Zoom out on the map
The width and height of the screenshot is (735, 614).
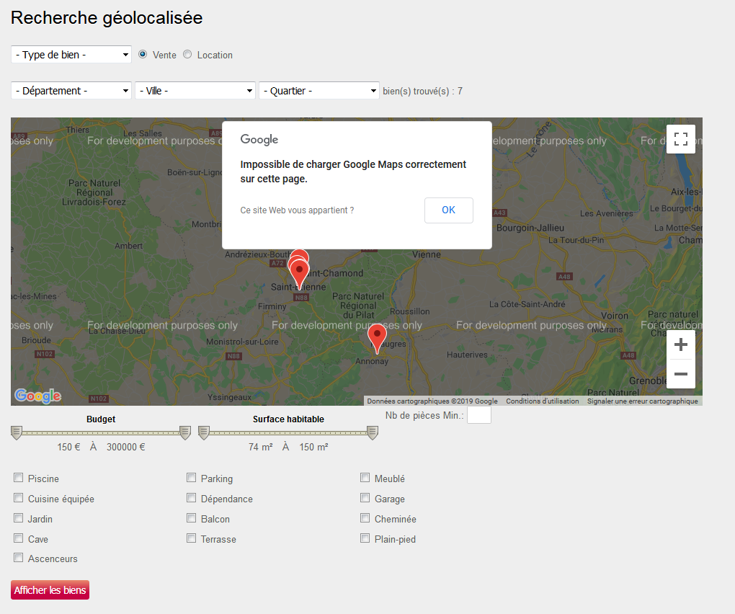click(680, 374)
